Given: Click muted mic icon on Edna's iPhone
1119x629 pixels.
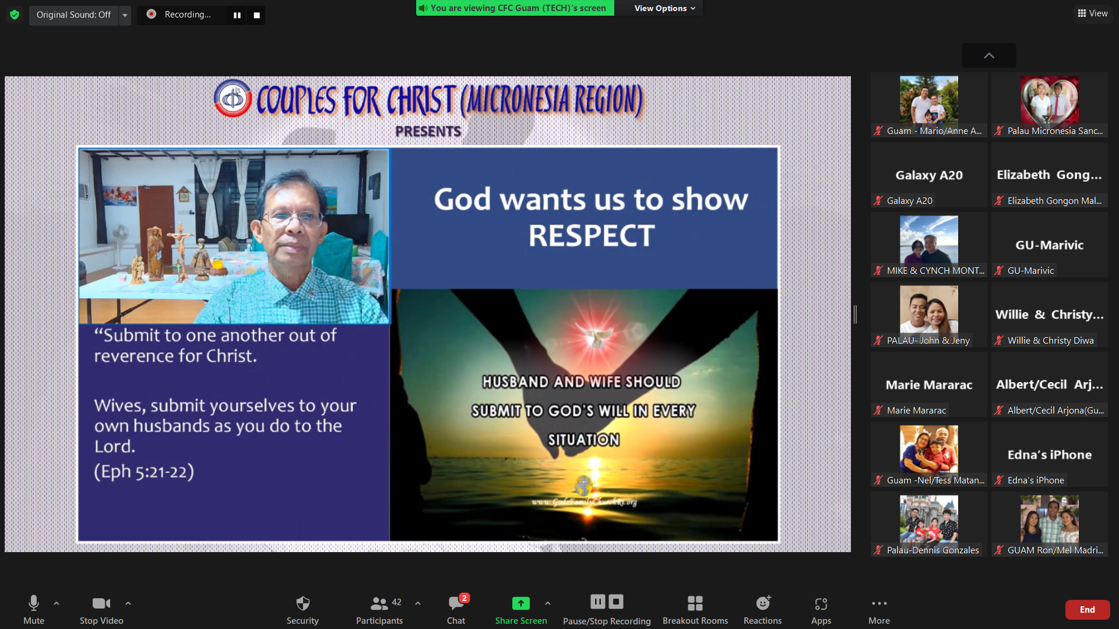Looking at the screenshot, I should (x=999, y=480).
